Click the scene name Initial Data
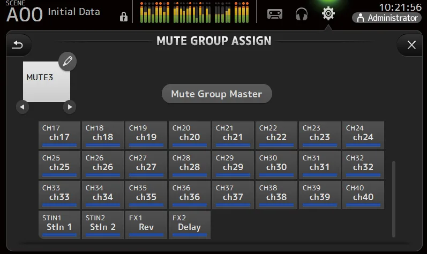 74,12
